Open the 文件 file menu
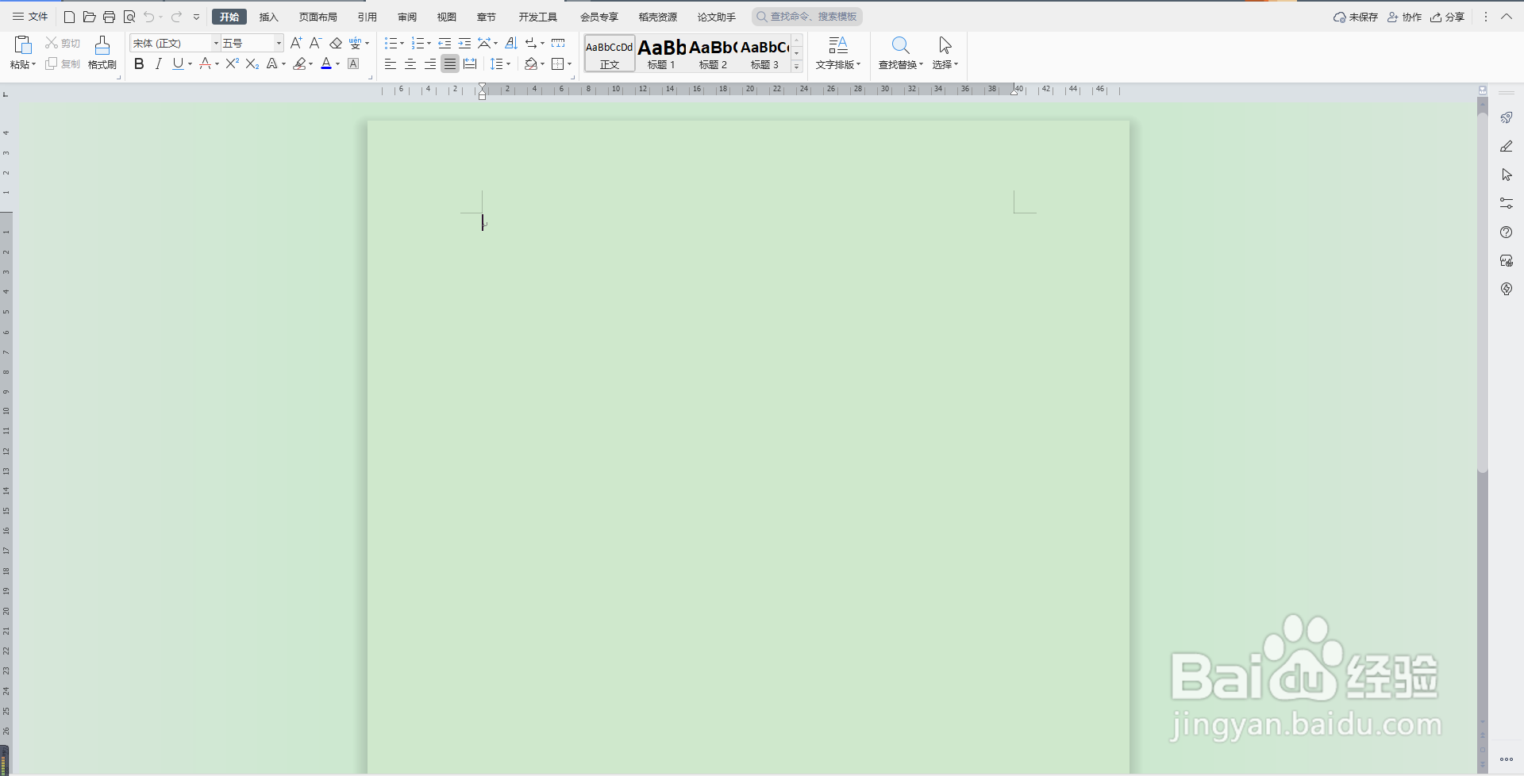1524x776 pixels. (x=30, y=17)
